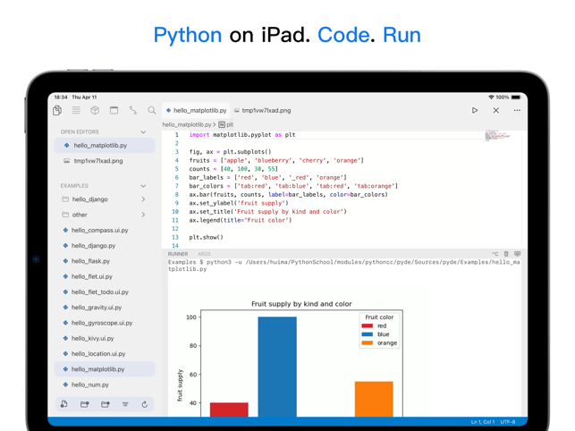Click the new file icon in bottom toolbar
575x431 pixels.
[63, 404]
